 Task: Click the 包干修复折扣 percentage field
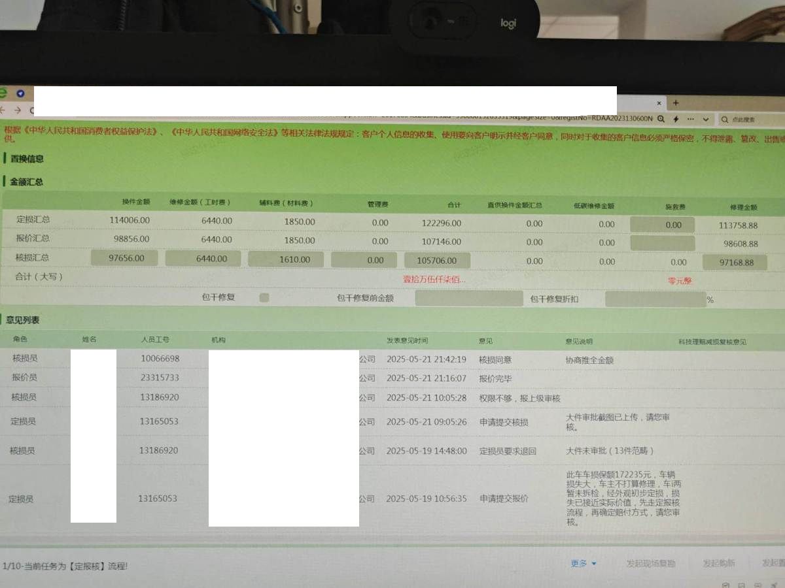[x=655, y=299]
